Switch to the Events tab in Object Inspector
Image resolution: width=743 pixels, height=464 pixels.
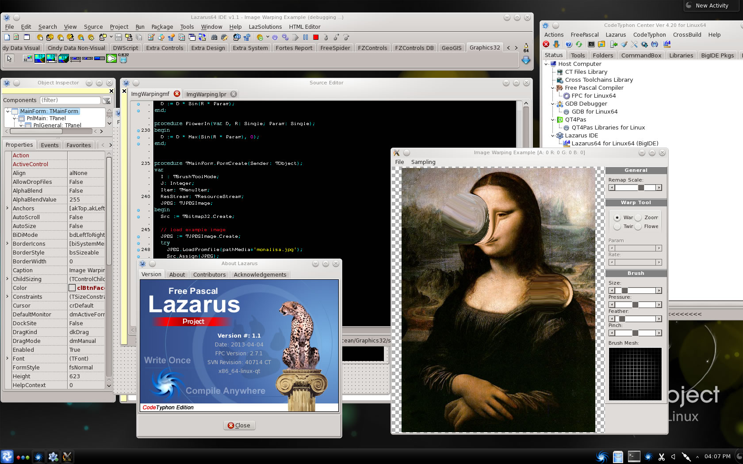tap(50, 145)
